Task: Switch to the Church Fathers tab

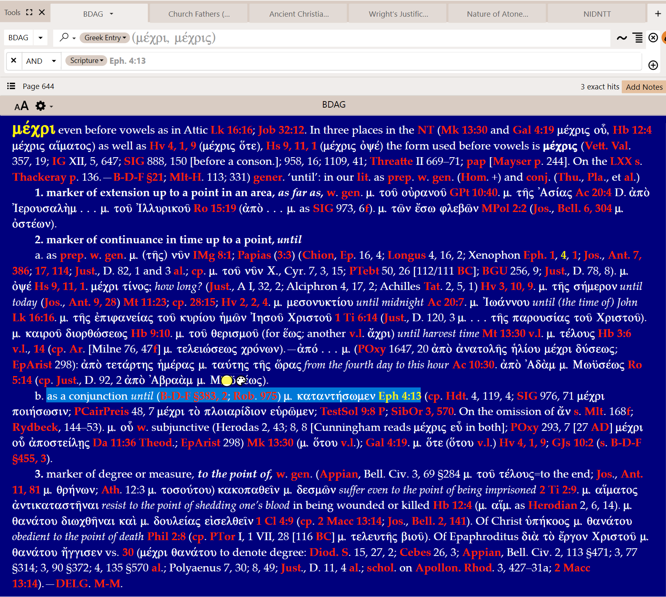Action: tap(199, 14)
